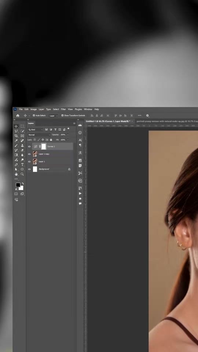Toggle Quick Mask mode

[x=16, y=194]
